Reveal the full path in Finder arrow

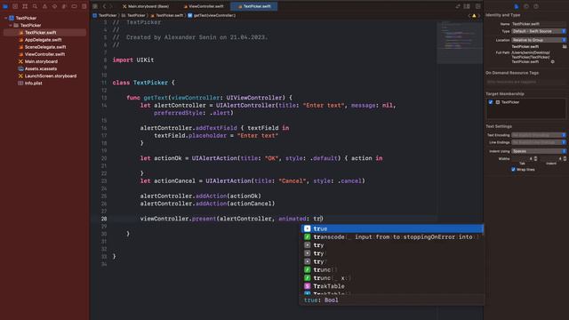[x=553, y=61]
